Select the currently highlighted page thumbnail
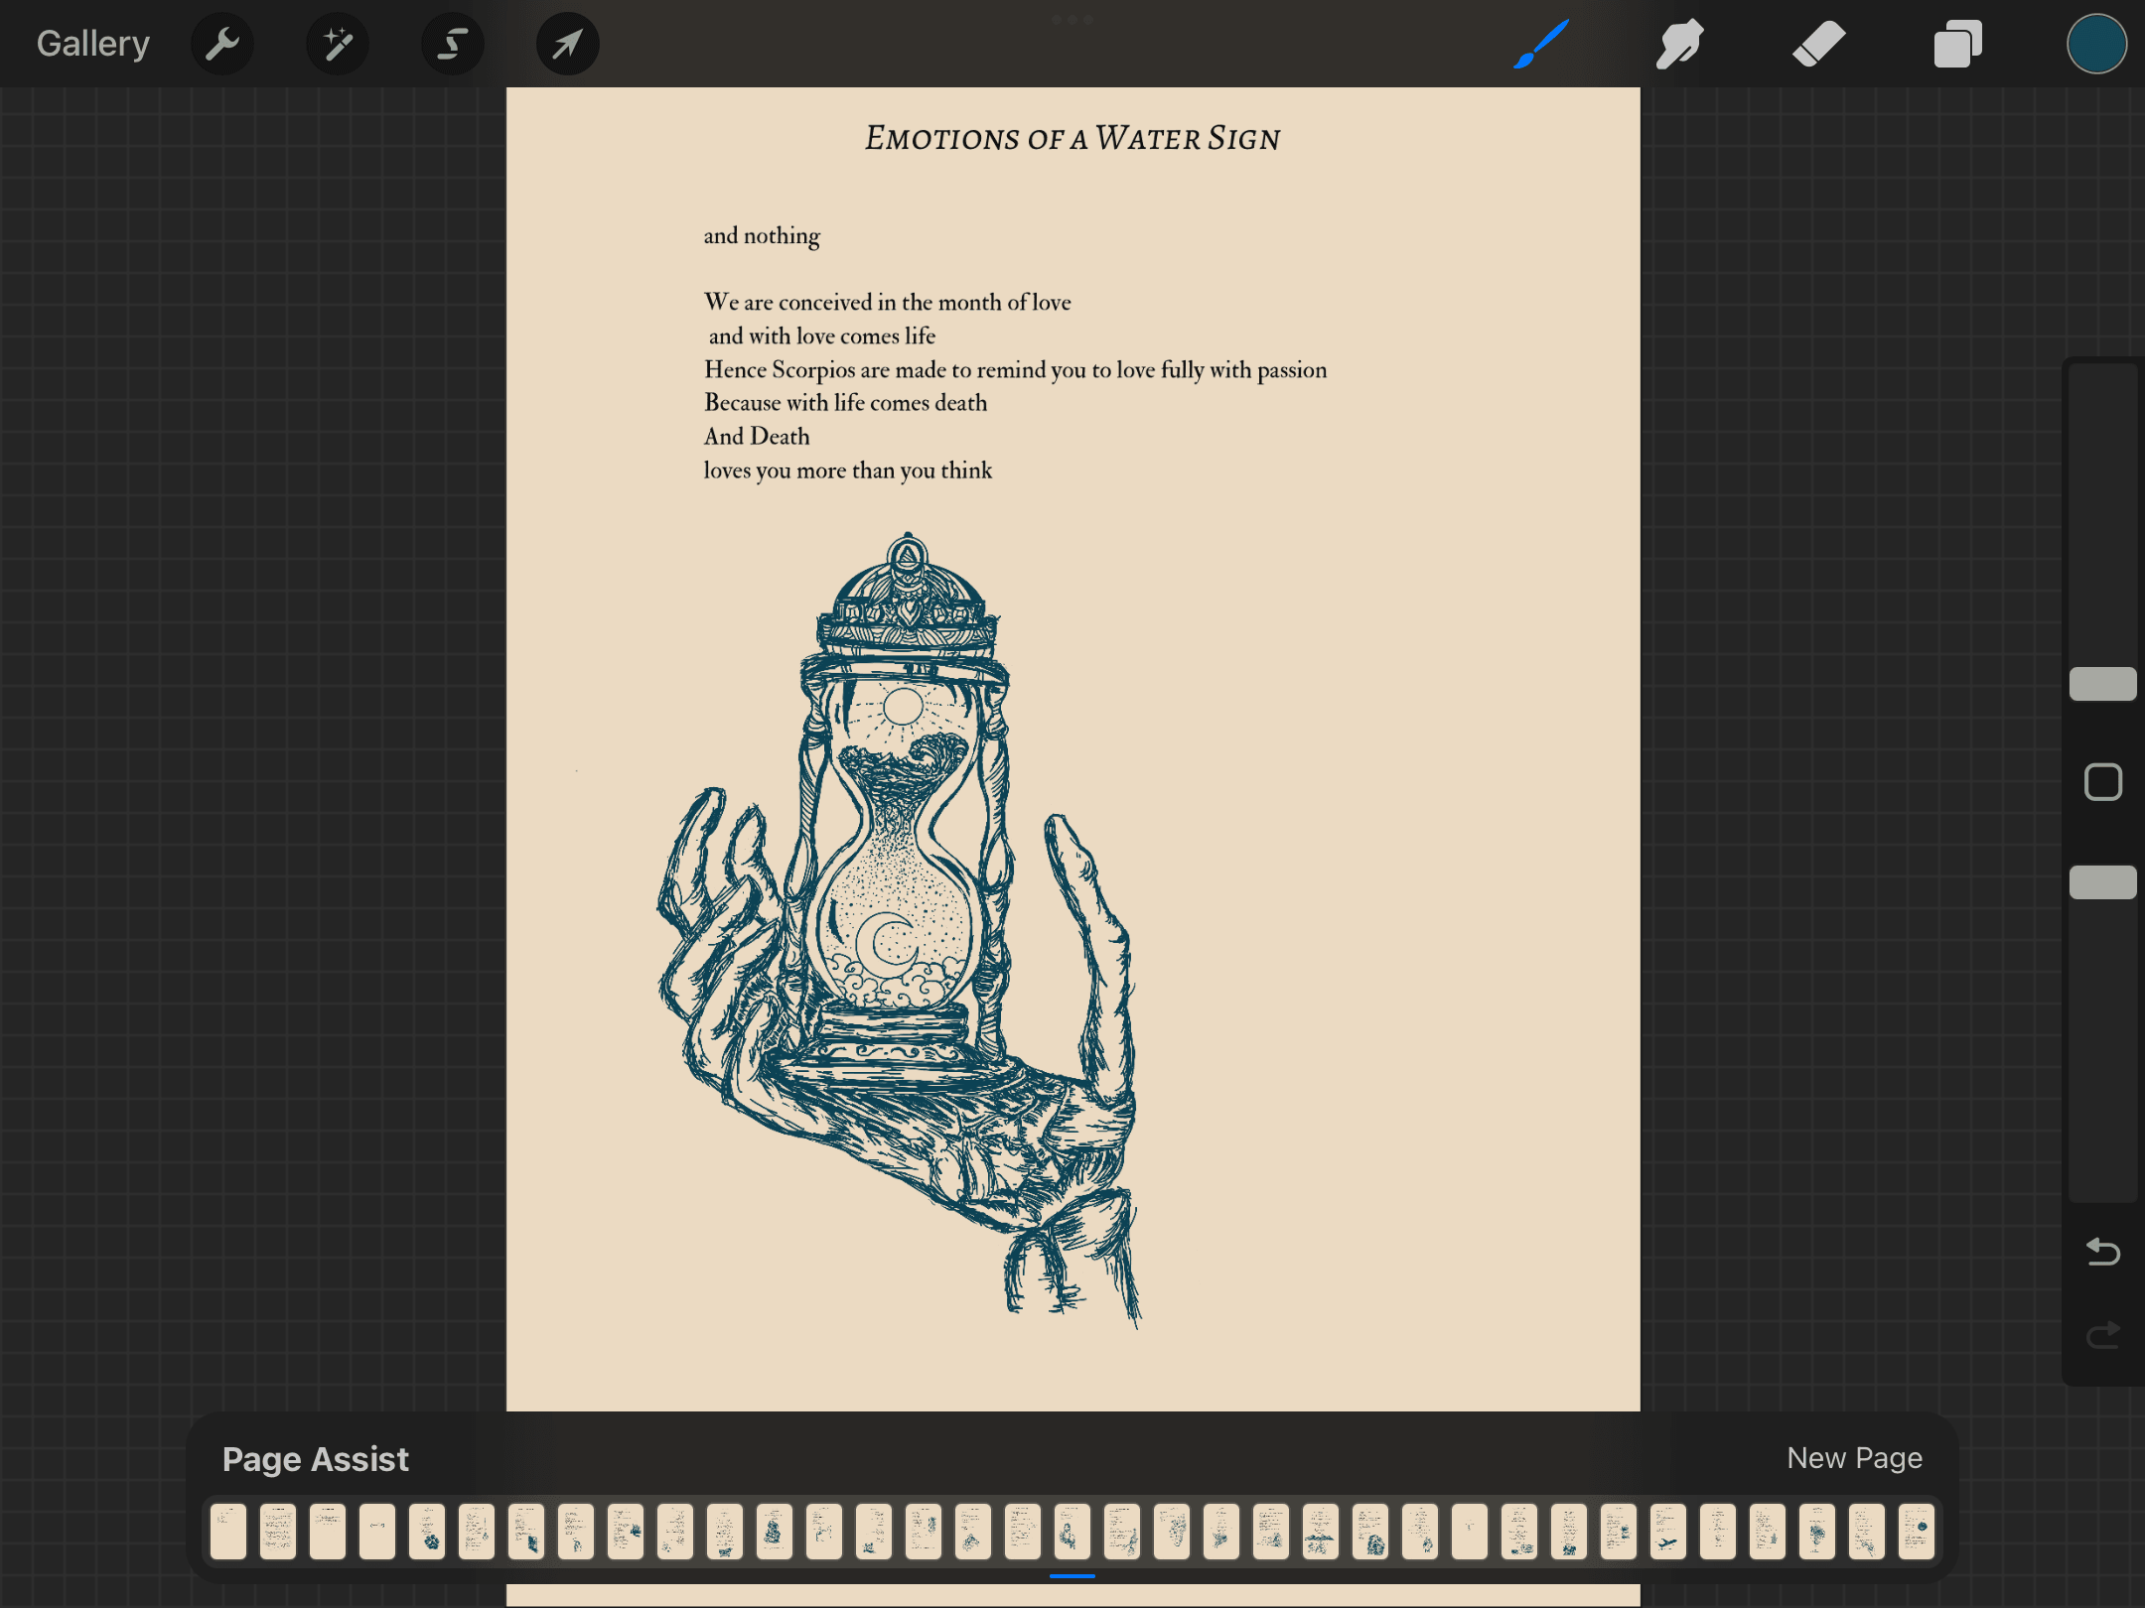Image resolution: width=2145 pixels, height=1608 pixels. coord(1072,1531)
